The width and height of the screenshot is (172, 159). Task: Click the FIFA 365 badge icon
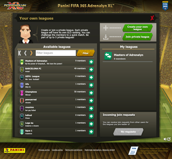165,6
